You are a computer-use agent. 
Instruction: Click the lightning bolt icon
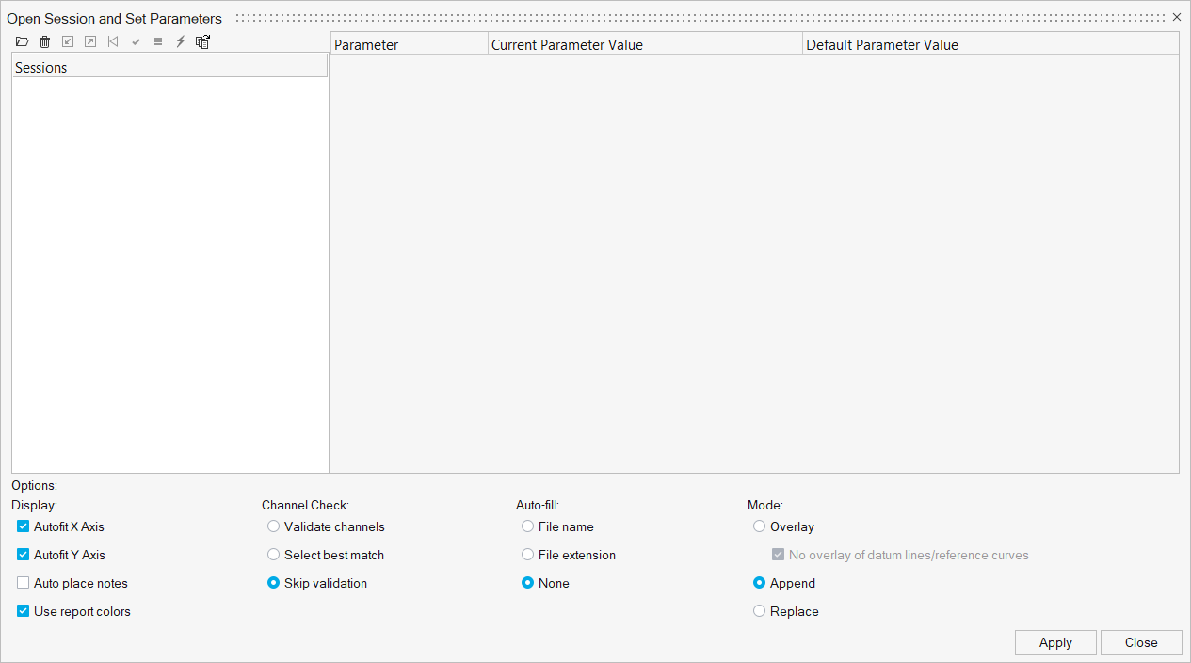(x=181, y=41)
